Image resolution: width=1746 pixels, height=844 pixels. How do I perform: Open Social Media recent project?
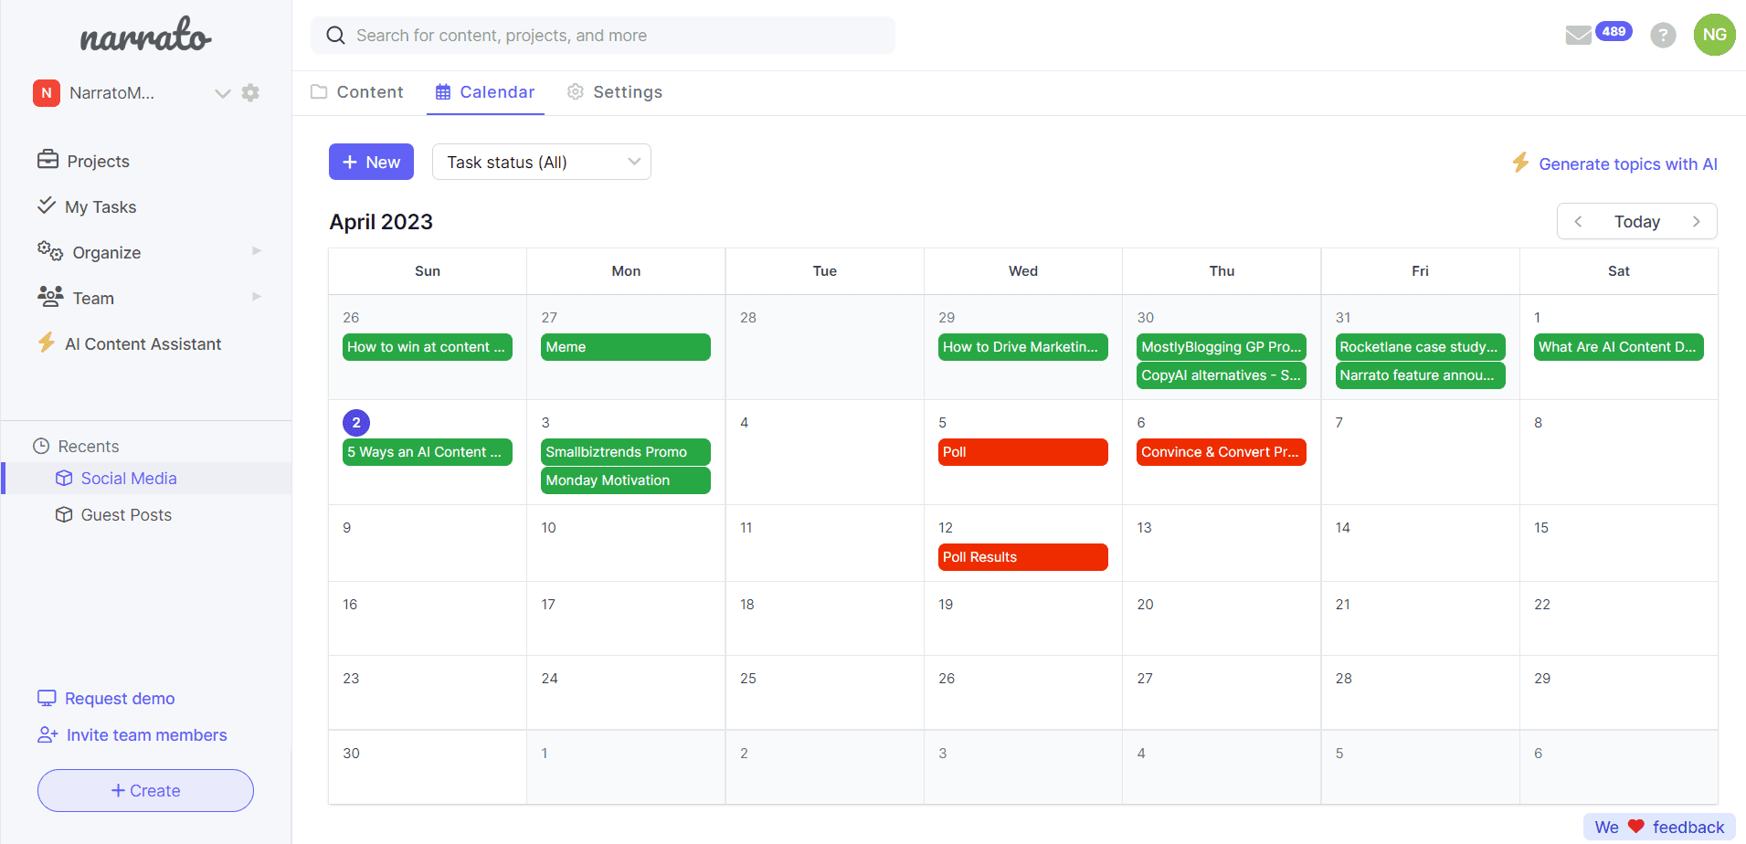click(x=146, y=478)
